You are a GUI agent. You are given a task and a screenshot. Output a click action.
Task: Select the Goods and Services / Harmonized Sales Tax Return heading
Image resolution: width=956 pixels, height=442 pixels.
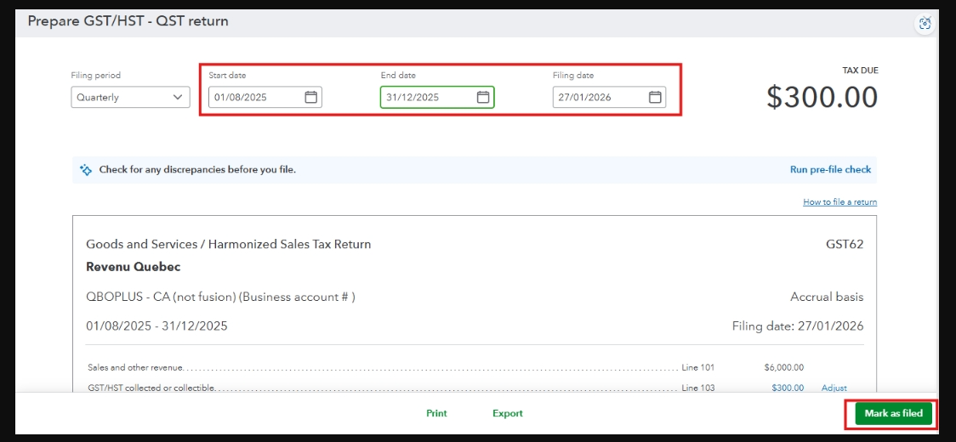tap(229, 245)
